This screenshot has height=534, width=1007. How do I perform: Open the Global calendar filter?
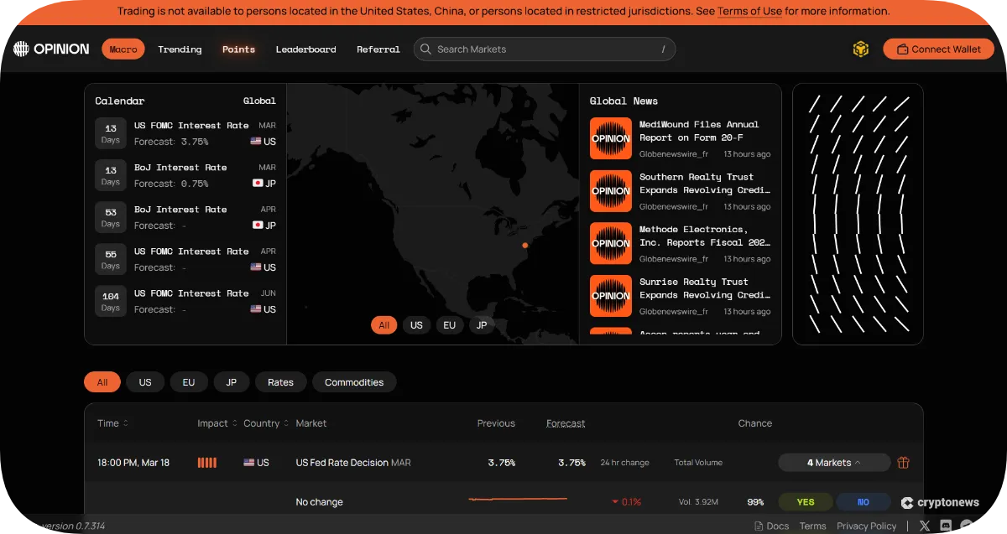[259, 101]
